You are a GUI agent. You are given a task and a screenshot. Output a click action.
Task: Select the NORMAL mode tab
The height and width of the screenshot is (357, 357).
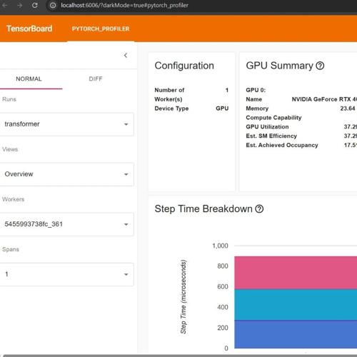[x=29, y=79]
